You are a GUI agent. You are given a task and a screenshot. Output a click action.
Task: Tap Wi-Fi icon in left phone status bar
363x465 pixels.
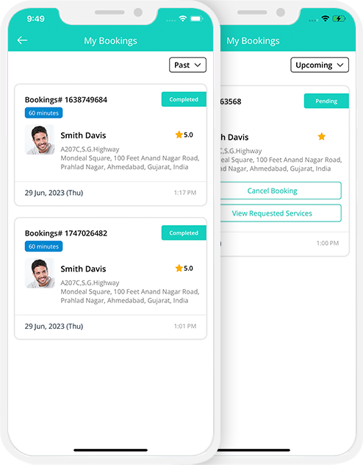point(183,19)
